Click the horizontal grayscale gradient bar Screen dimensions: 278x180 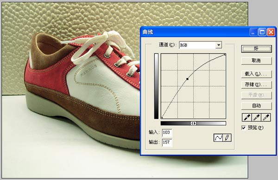[193, 123]
